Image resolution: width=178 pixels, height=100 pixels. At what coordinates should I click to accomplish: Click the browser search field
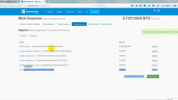tap(114, 6)
